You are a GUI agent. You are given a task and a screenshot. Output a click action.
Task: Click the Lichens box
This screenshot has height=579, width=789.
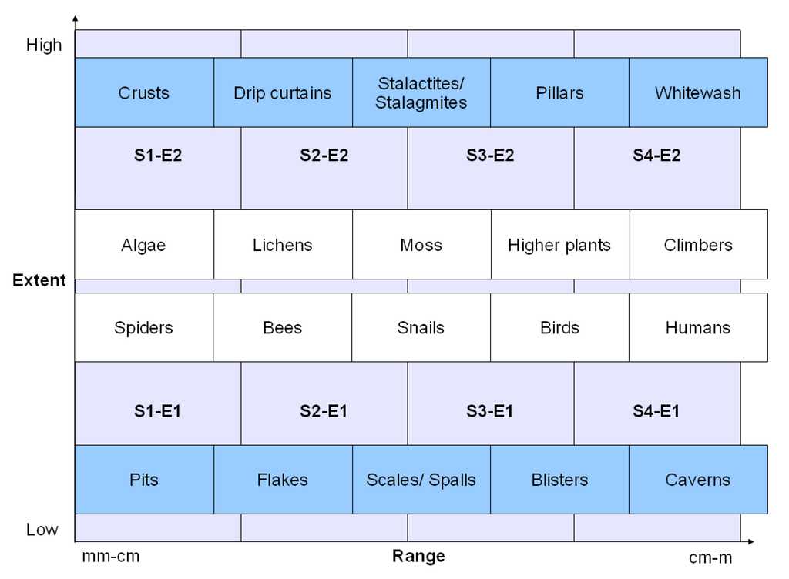pyautogui.click(x=283, y=245)
